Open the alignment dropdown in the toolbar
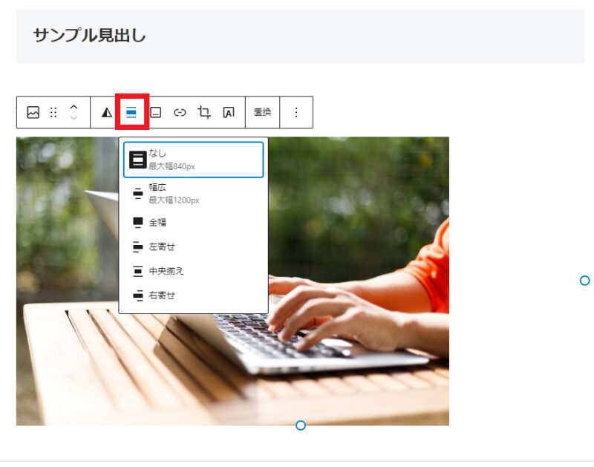 (131, 112)
